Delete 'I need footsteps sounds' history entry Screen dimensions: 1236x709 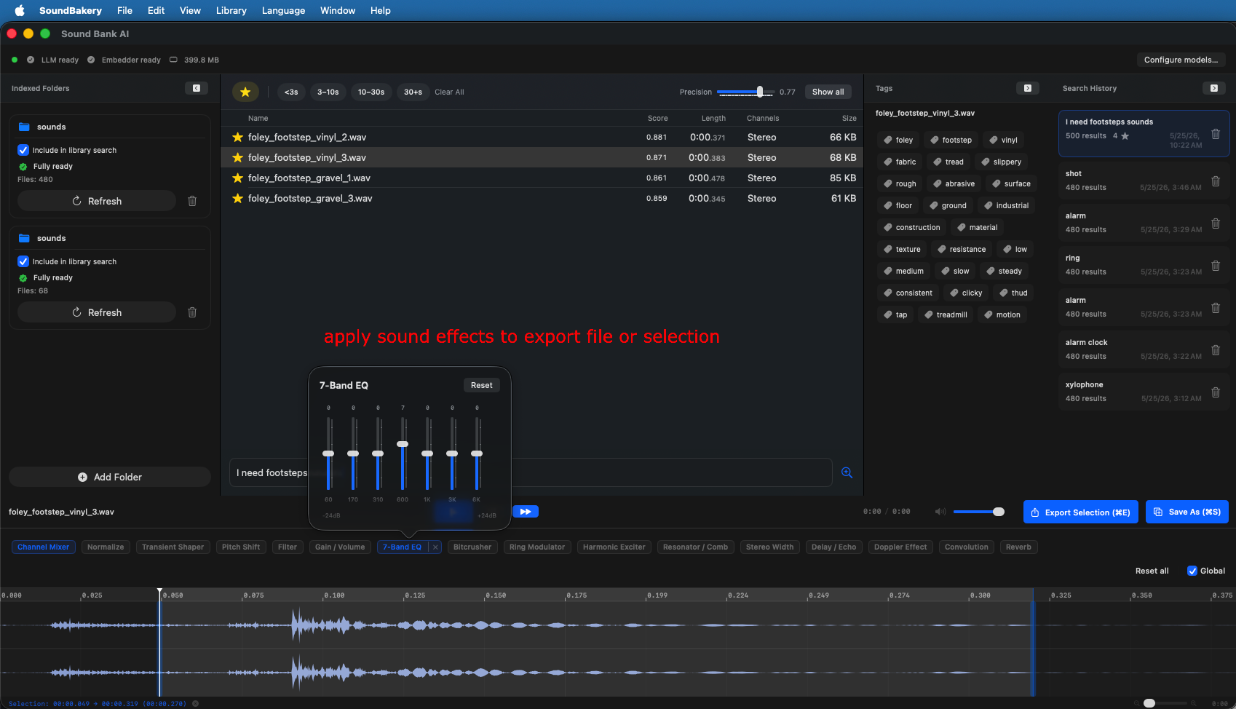[x=1216, y=134]
